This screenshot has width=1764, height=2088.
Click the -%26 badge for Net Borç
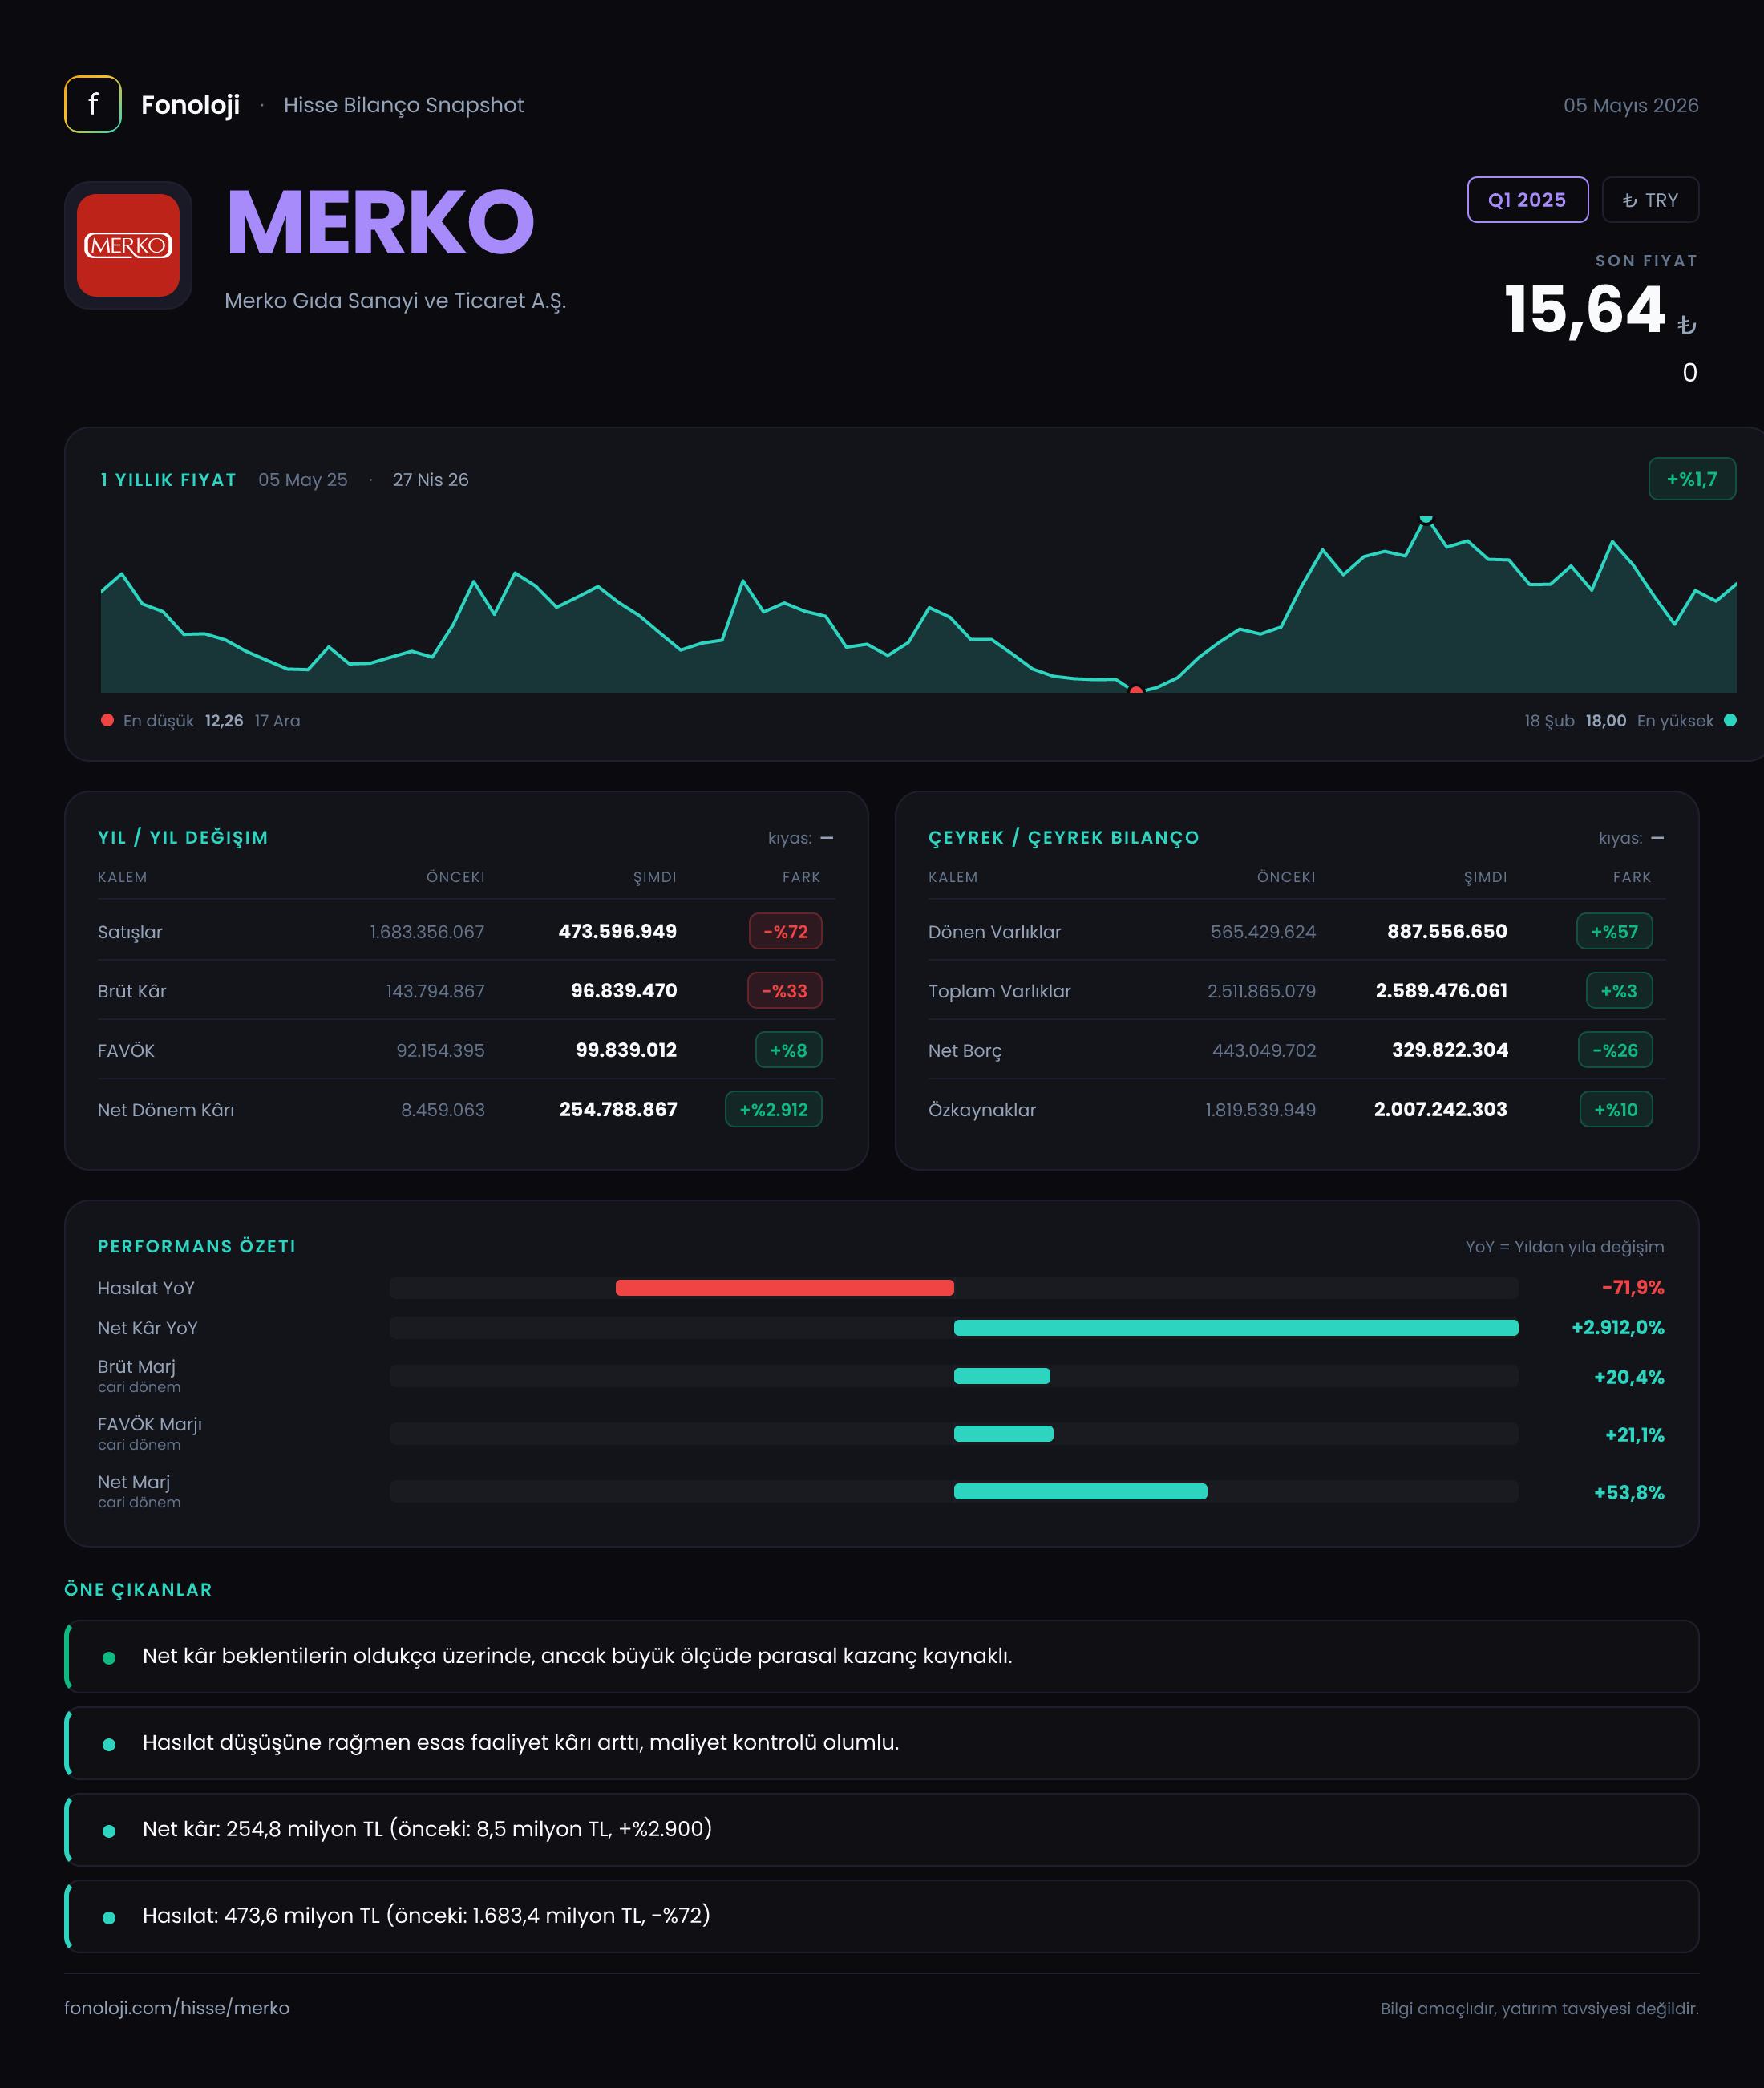click(1615, 1050)
